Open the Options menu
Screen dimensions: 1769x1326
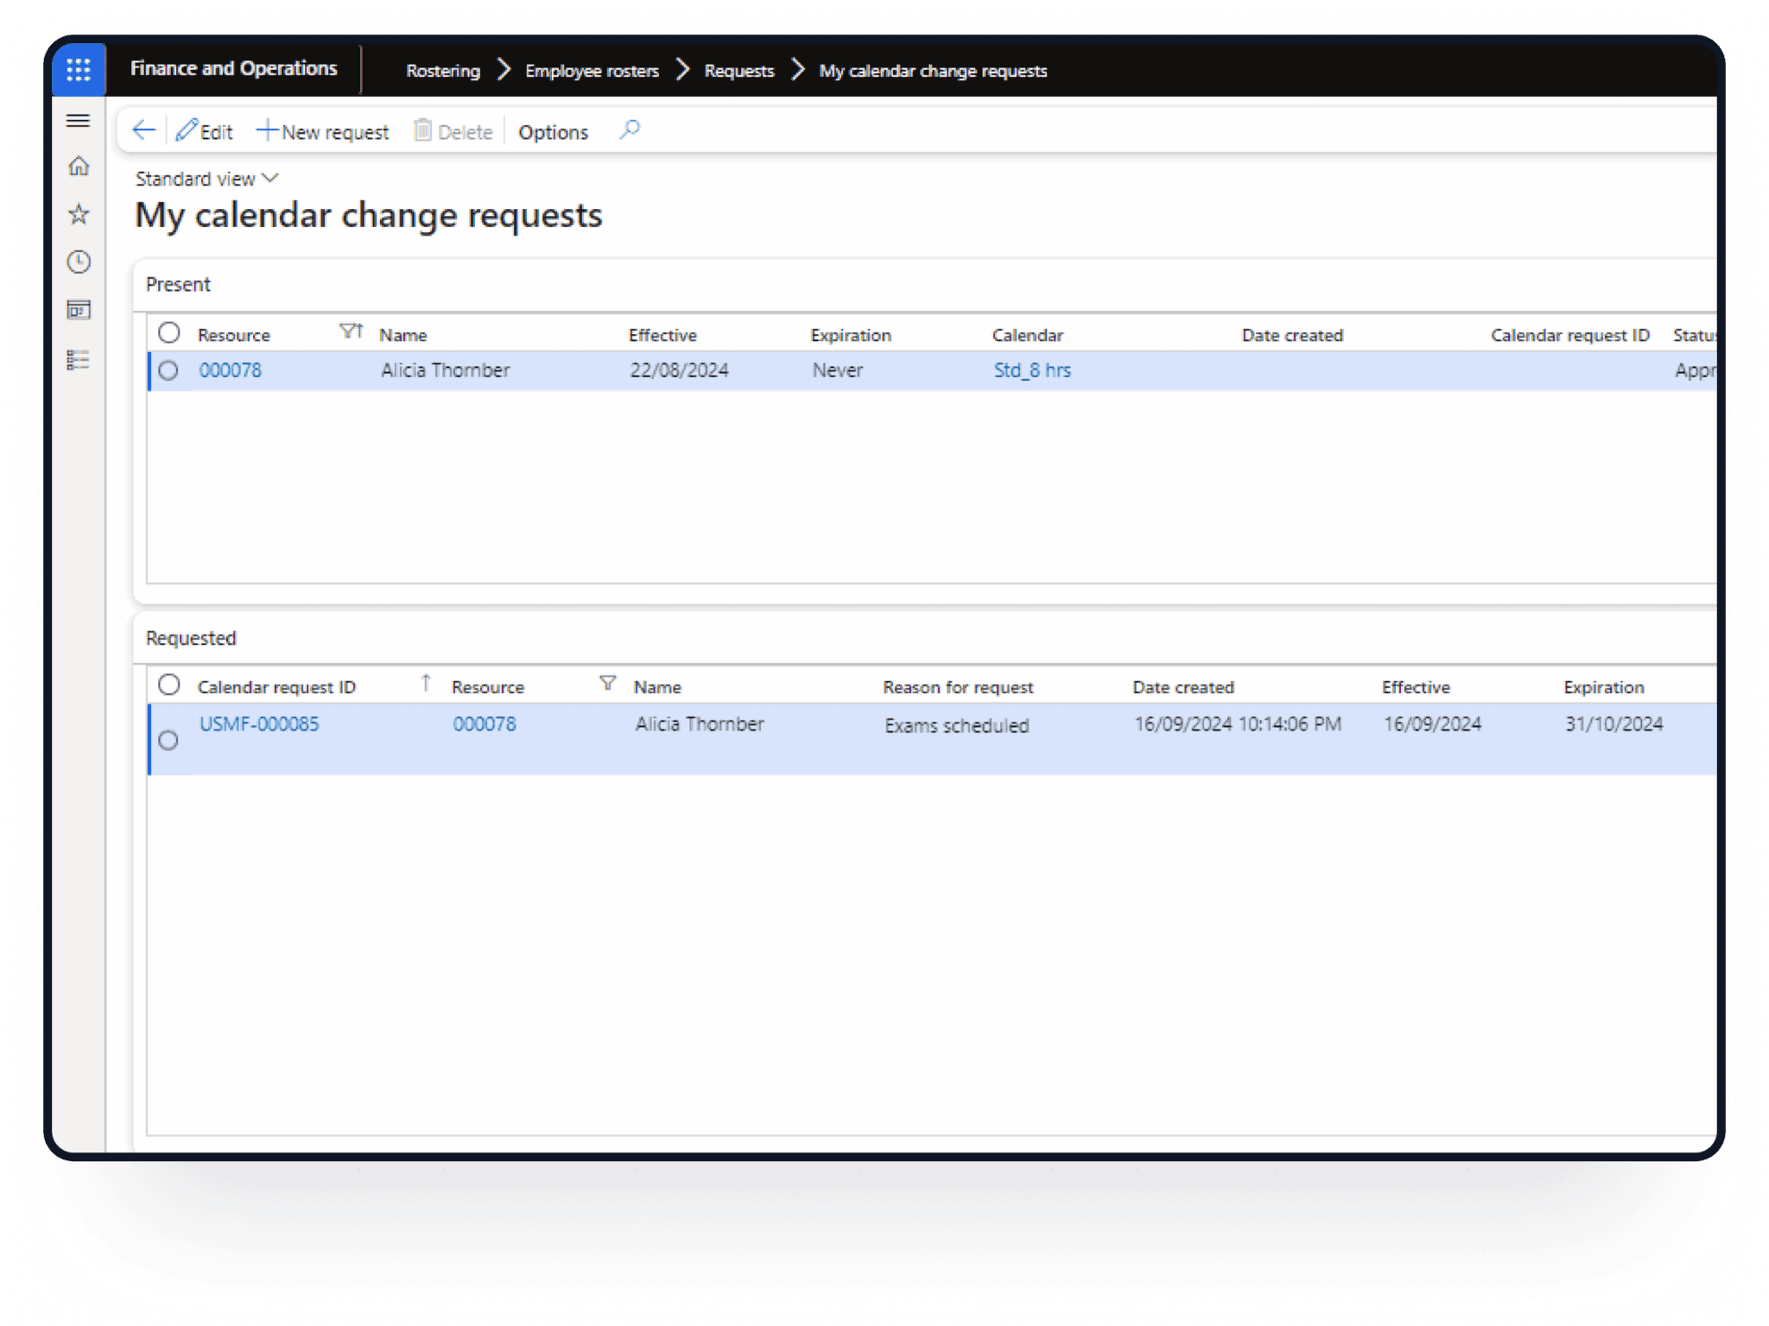click(x=553, y=132)
